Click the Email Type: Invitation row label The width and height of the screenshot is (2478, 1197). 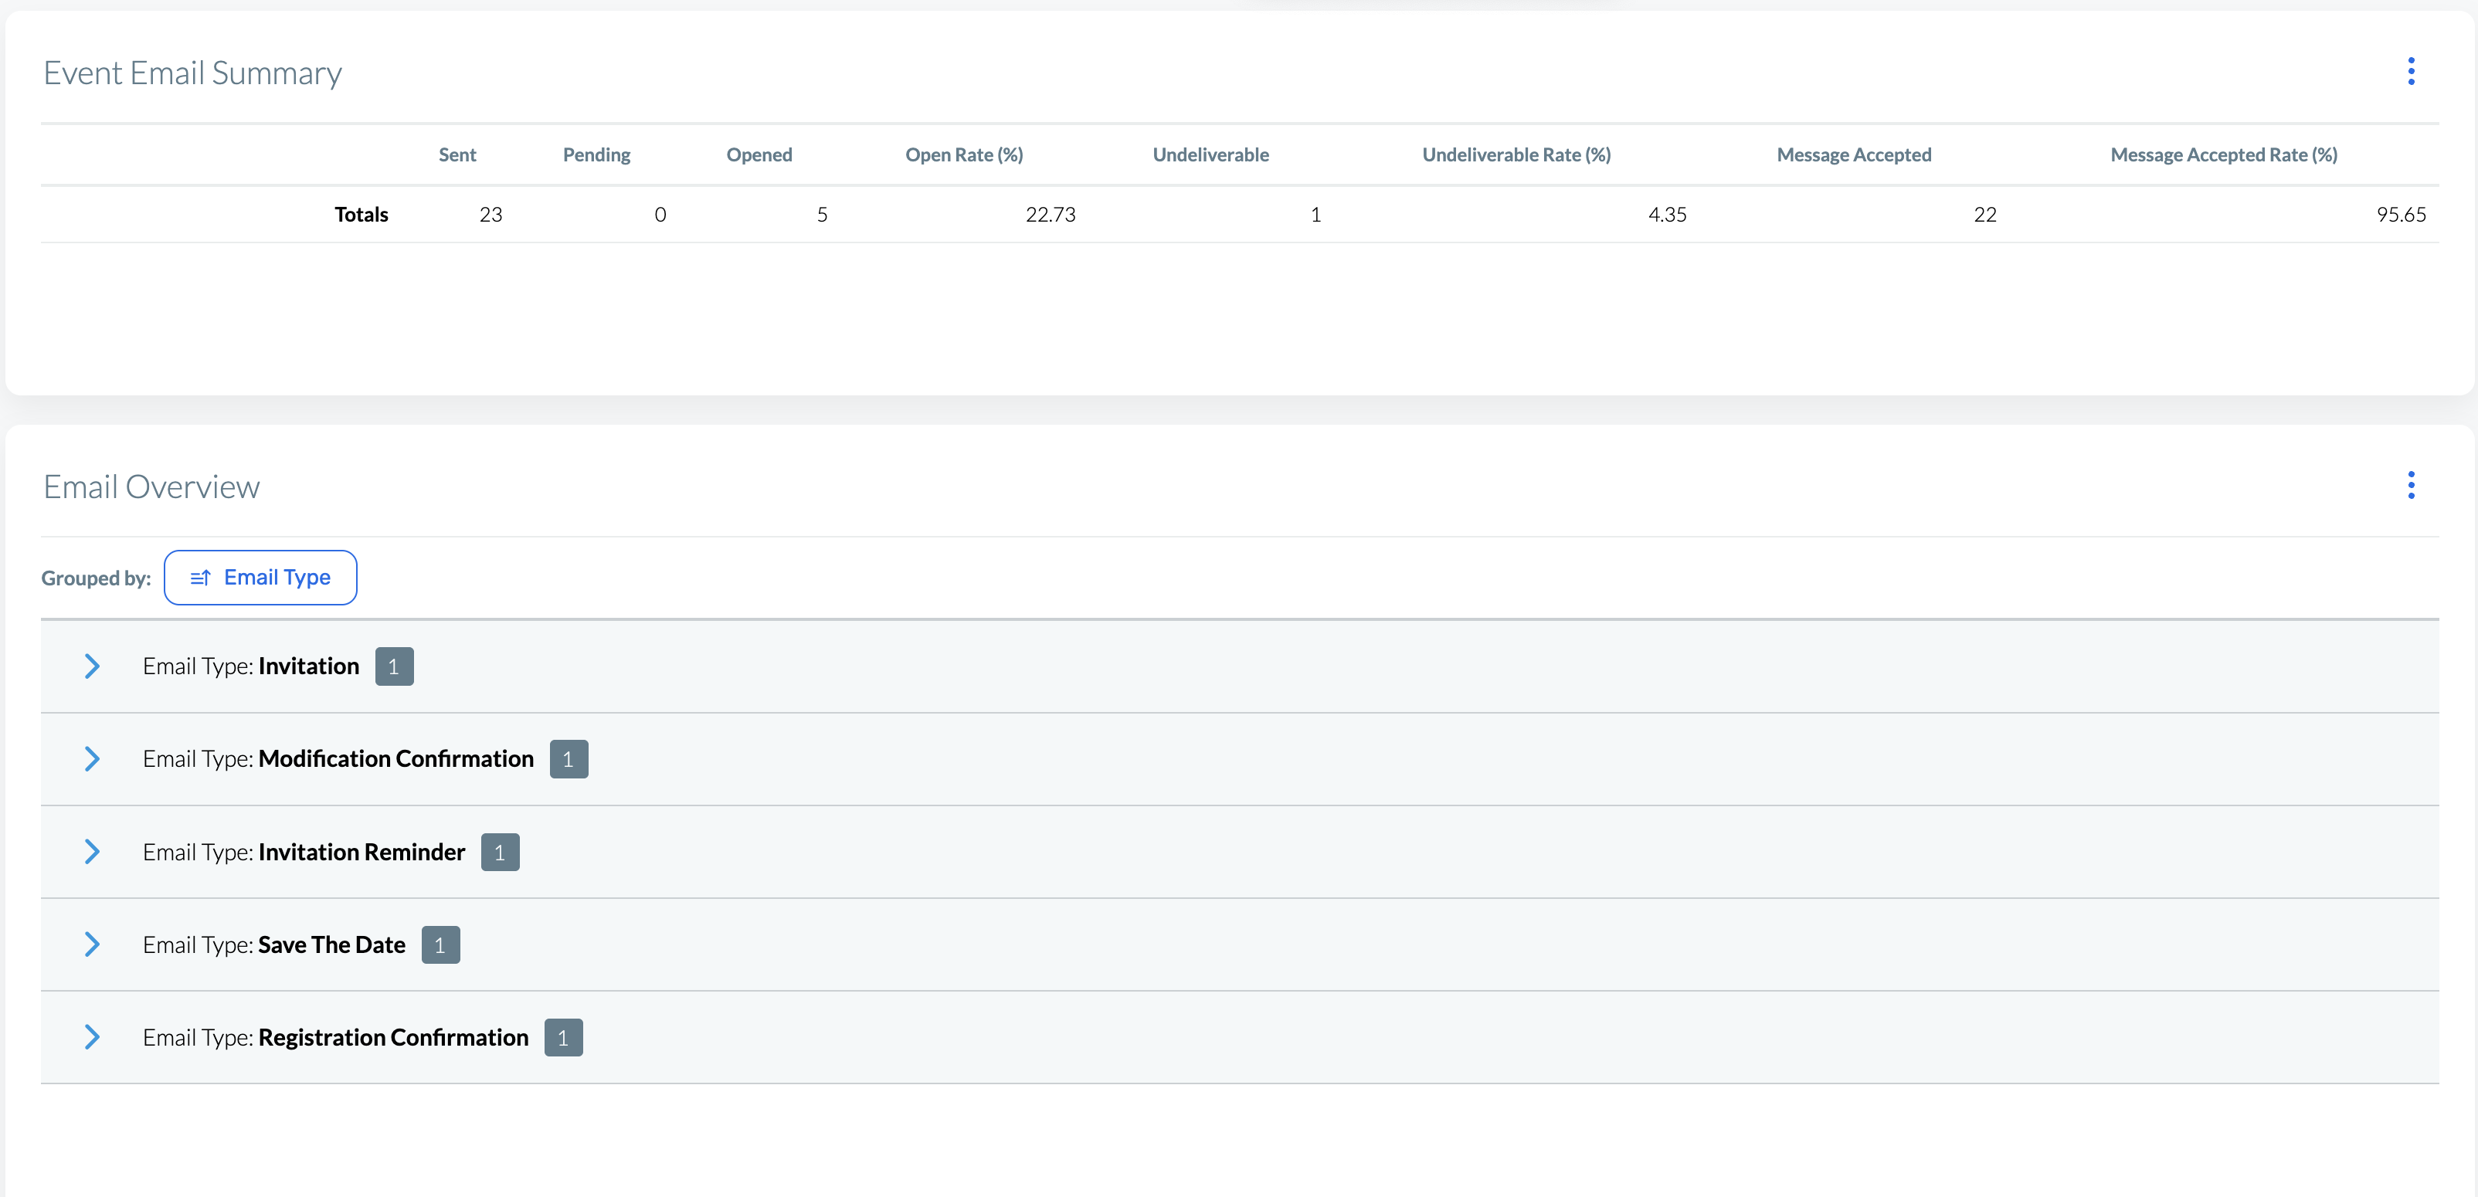pos(251,666)
